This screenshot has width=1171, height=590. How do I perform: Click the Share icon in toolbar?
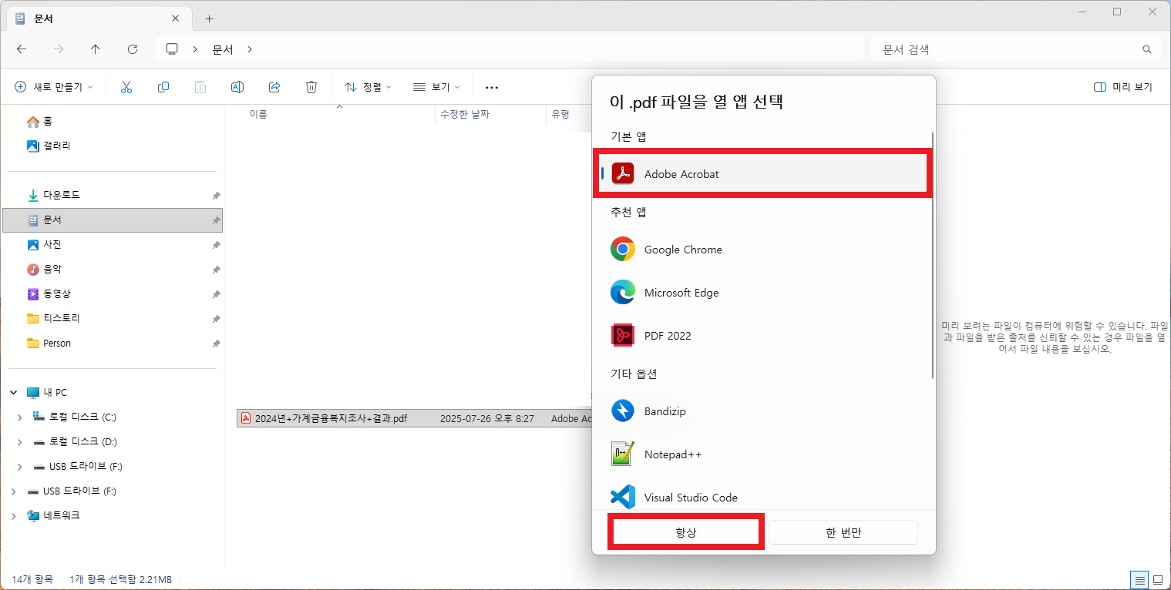(x=274, y=87)
